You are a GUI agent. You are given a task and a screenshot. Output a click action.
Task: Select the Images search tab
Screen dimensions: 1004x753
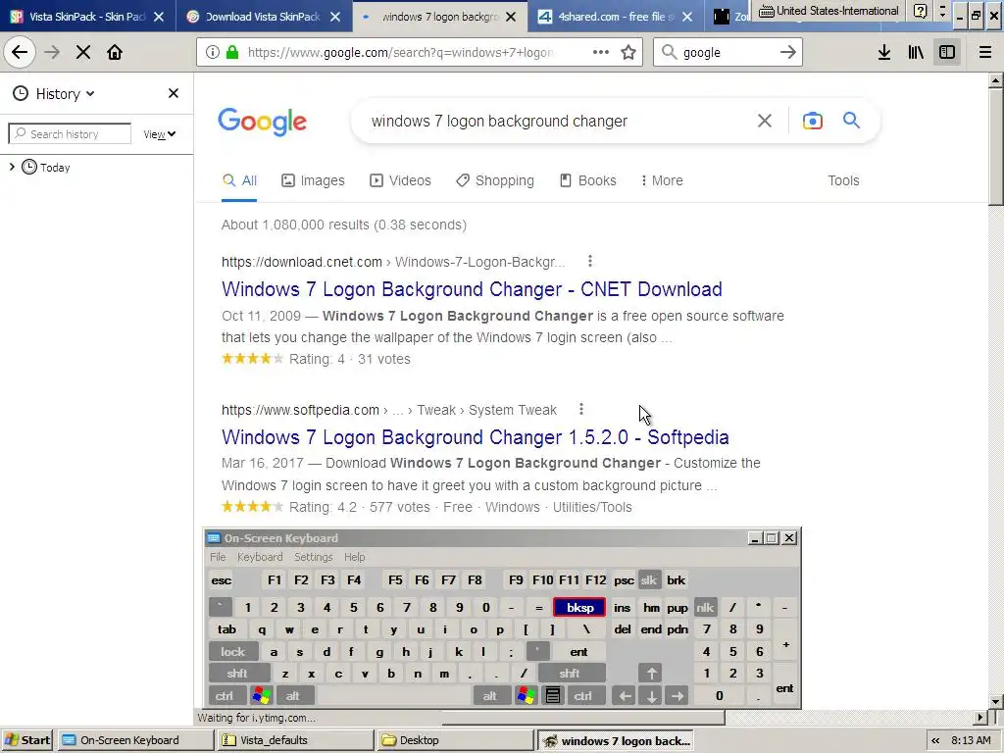313,180
